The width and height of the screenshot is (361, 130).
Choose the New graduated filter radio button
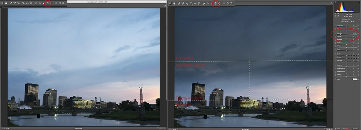coord(340,21)
